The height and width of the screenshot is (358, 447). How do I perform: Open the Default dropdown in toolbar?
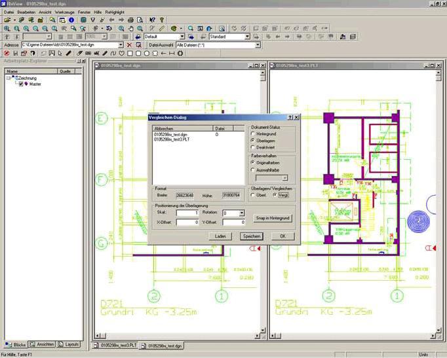pos(182,37)
